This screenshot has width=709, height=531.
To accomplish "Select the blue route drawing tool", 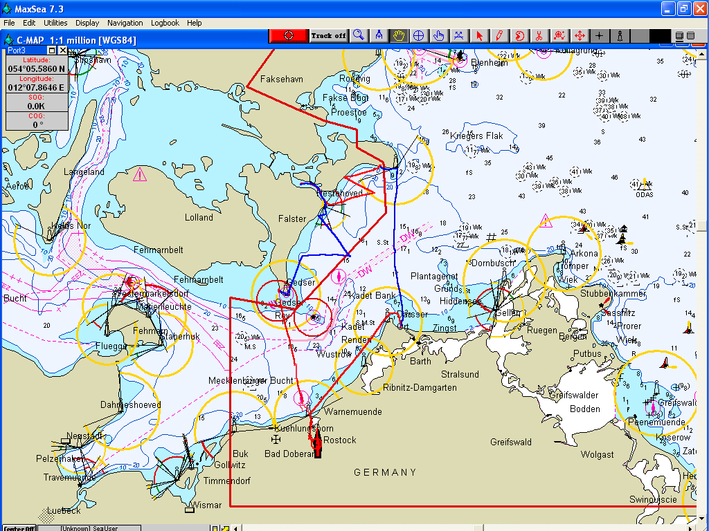I will [x=458, y=36].
